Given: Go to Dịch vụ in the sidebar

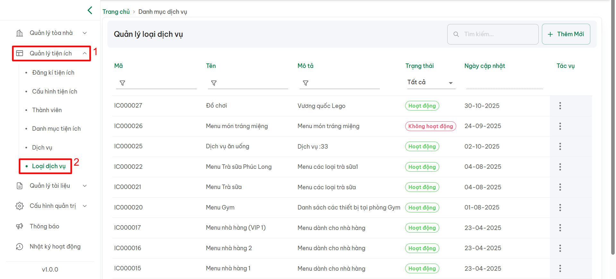Looking at the screenshot, I should (x=42, y=148).
